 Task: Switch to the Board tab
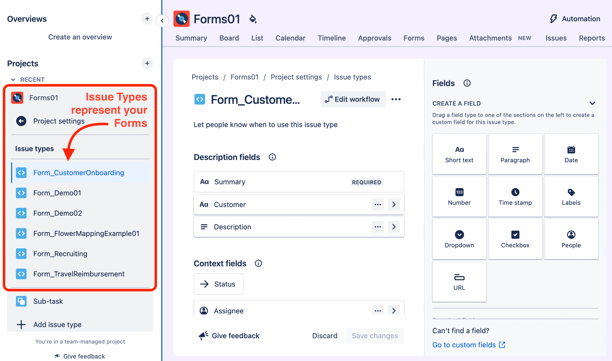pyautogui.click(x=229, y=38)
